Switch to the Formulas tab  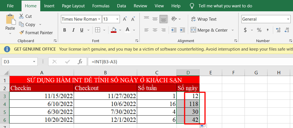[x=101, y=6]
